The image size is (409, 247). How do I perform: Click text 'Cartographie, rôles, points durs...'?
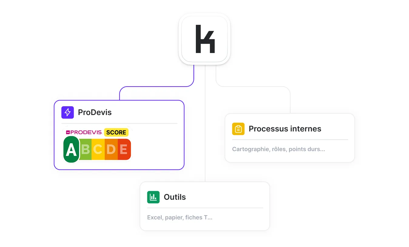point(279,149)
